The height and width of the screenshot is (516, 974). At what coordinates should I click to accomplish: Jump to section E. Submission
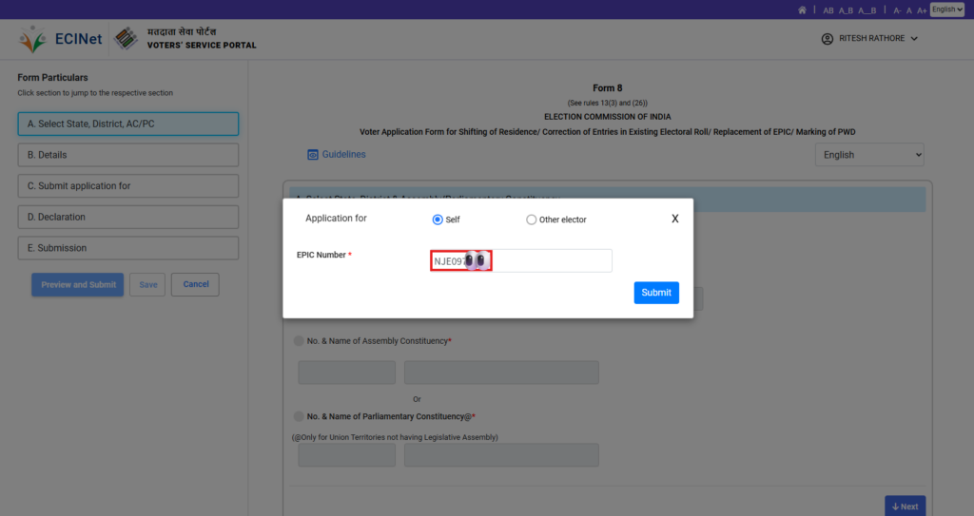click(128, 248)
